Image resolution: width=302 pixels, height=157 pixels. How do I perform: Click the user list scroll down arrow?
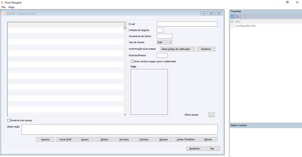pos(125,115)
